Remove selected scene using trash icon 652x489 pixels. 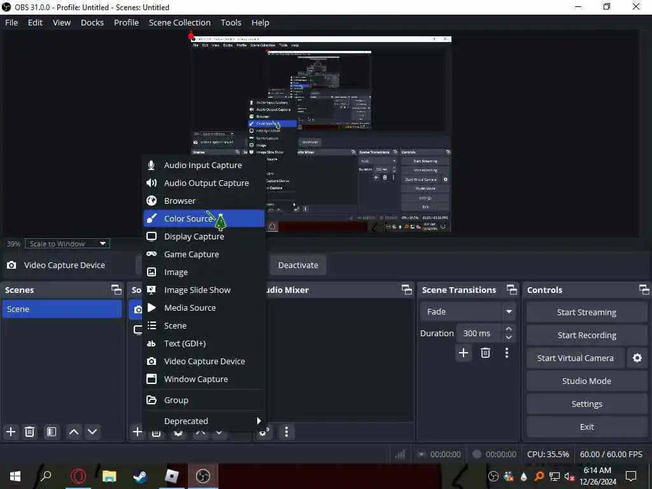(x=29, y=432)
